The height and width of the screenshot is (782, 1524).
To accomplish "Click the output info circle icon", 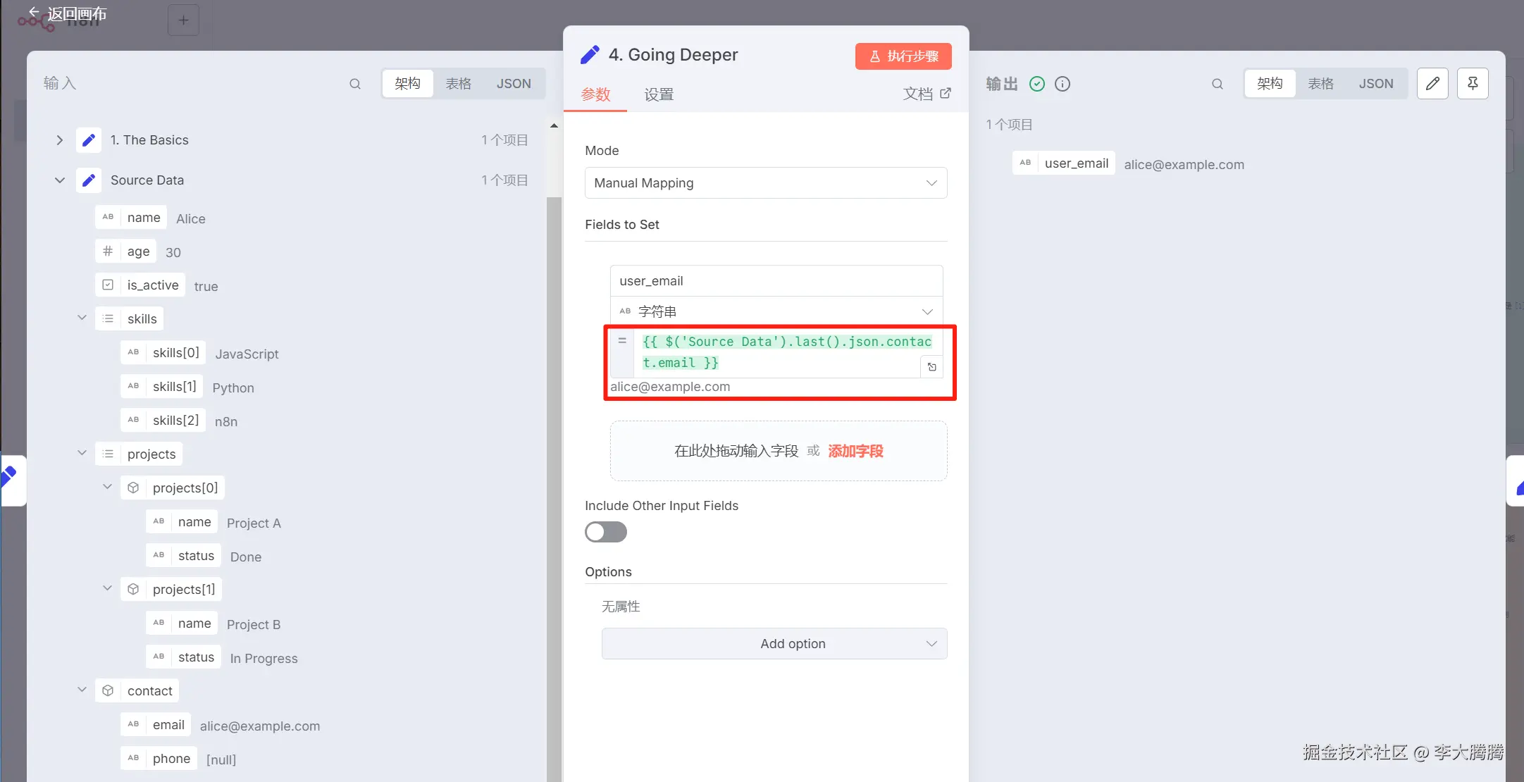I will 1063,84.
